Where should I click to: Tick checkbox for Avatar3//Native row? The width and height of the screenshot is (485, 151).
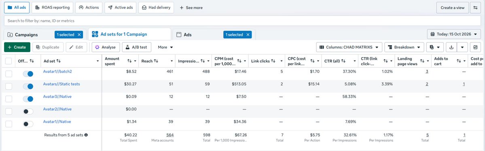[x=8, y=99]
